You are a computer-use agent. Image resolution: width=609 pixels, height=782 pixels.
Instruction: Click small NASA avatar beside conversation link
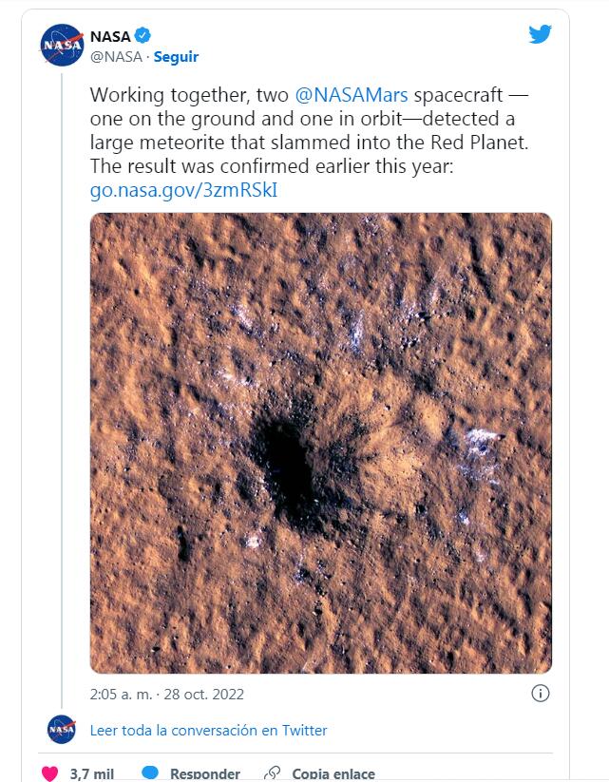[61, 730]
